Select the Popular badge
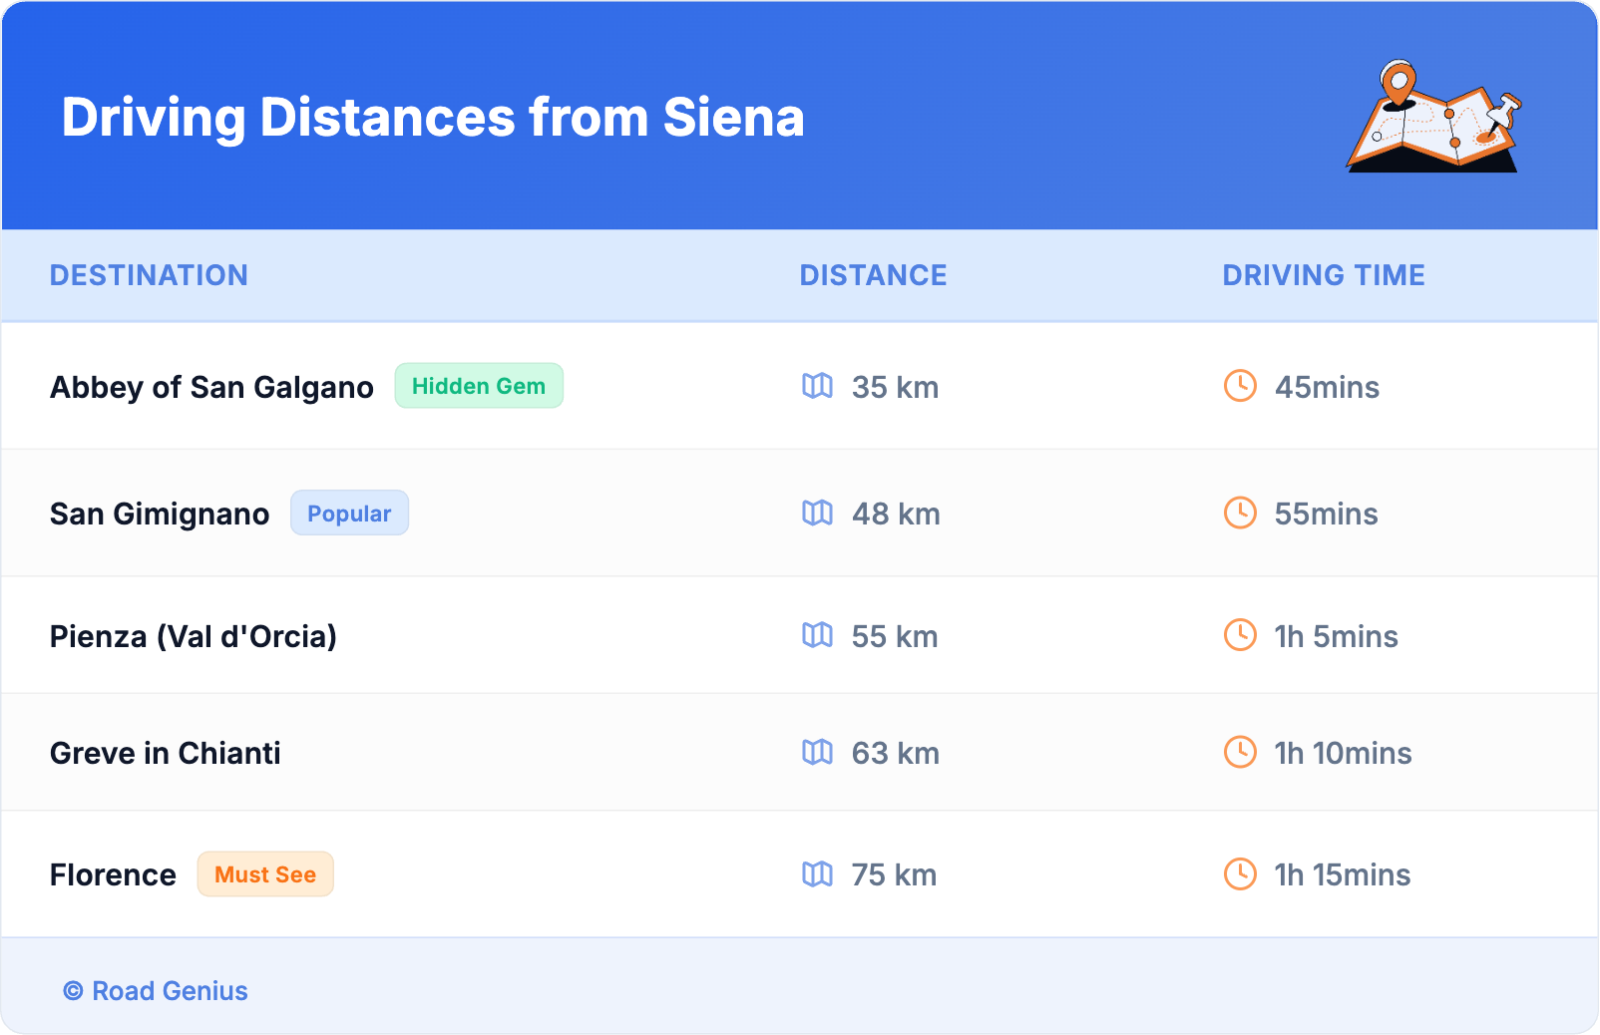This screenshot has width=1600, height=1035. [x=349, y=514]
